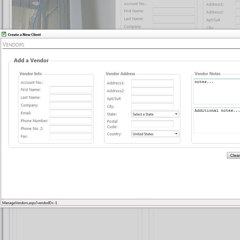Click the Create a New Client title bar
This screenshot has height=240, width=240.
[120, 34]
